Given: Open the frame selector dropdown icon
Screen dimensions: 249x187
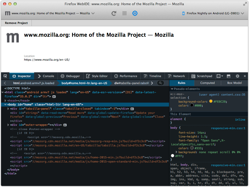Looking at the screenshot, I should [x=220, y=76].
